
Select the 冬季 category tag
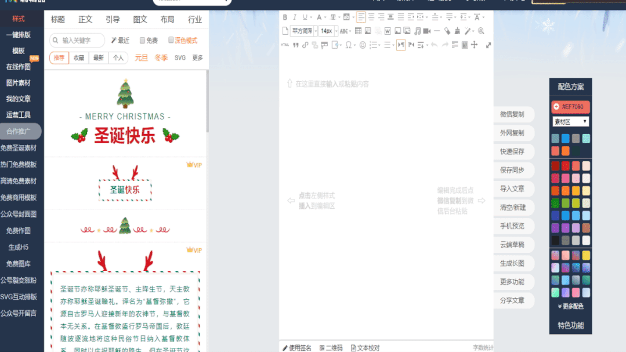[161, 58]
